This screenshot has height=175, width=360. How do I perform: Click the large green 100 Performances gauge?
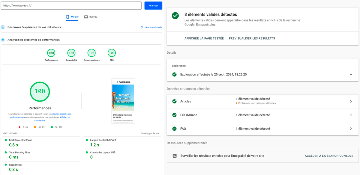pyautogui.click(x=40, y=92)
